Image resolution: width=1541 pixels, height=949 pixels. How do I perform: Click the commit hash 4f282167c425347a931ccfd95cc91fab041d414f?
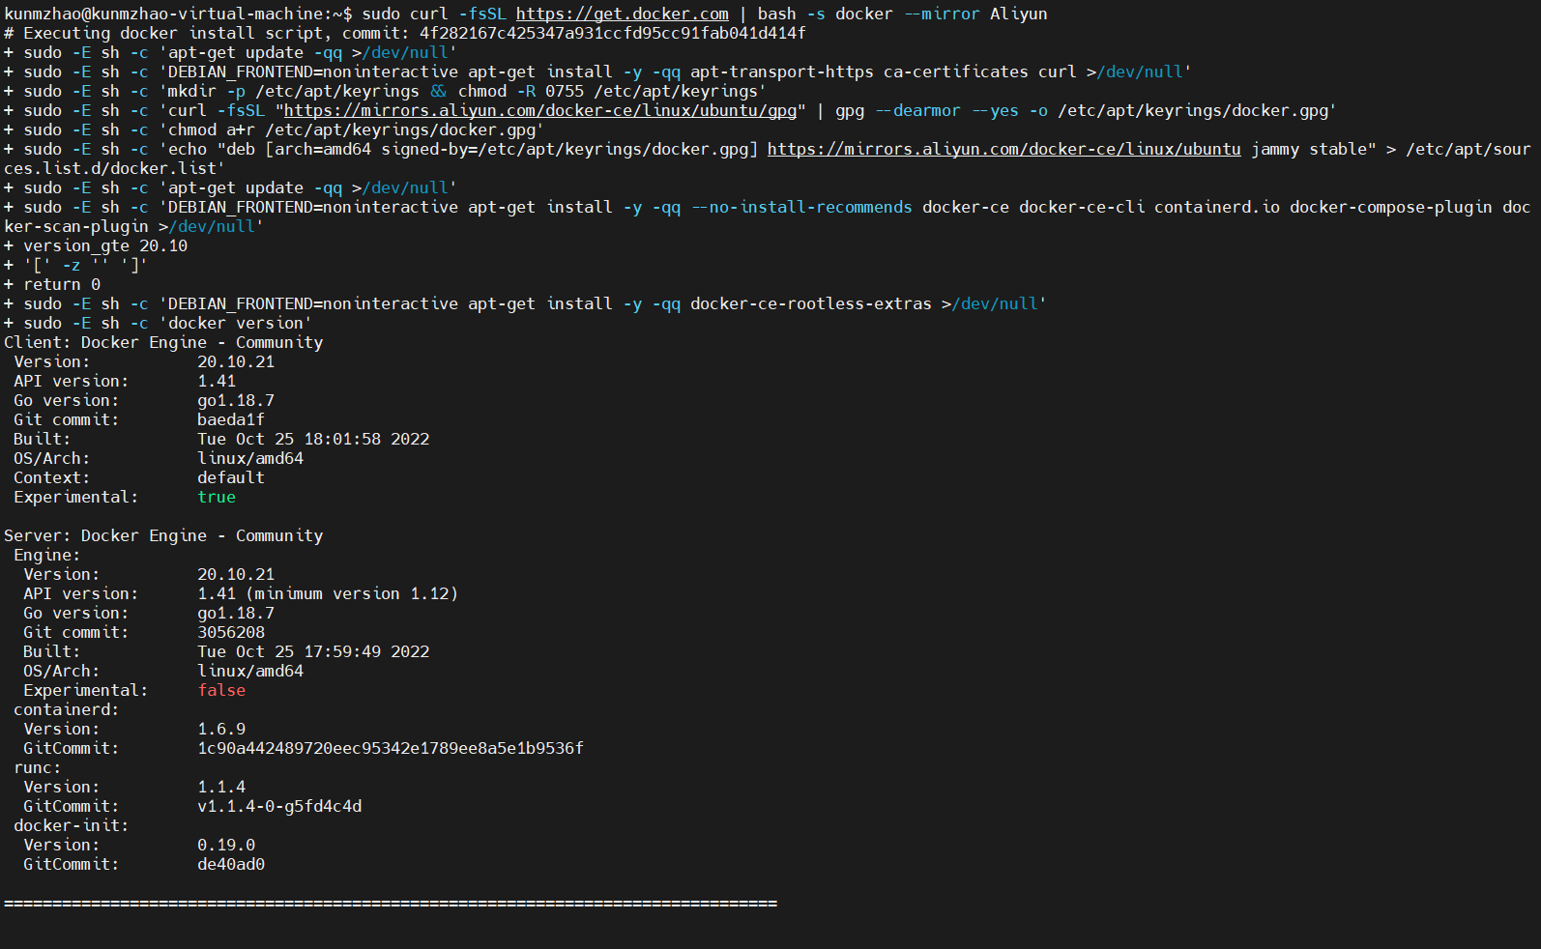(x=613, y=33)
